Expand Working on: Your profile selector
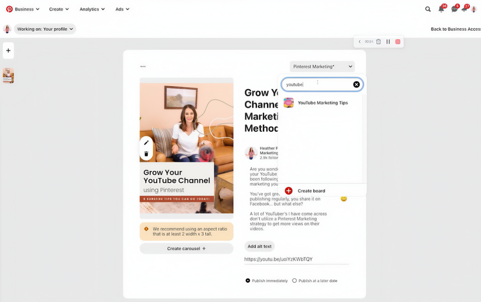This screenshot has width=481, height=302. point(45,29)
